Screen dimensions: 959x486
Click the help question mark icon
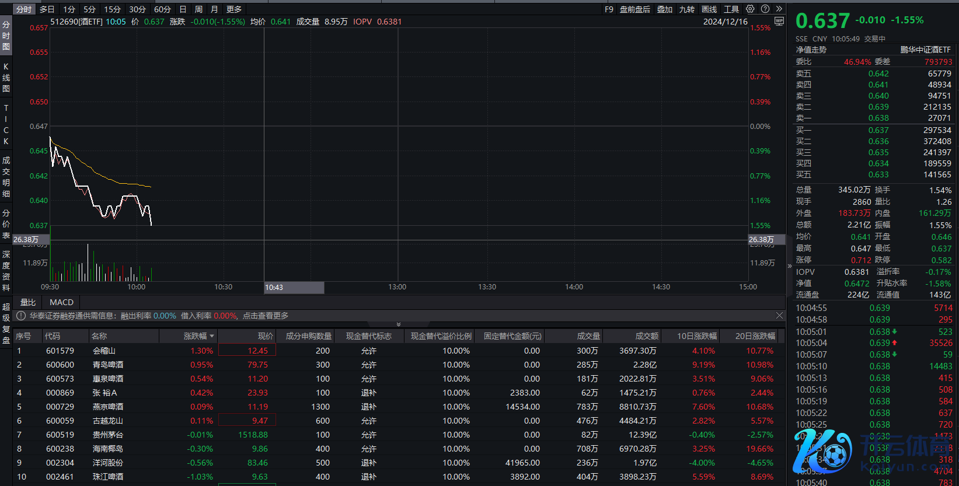(x=765, y=9)
